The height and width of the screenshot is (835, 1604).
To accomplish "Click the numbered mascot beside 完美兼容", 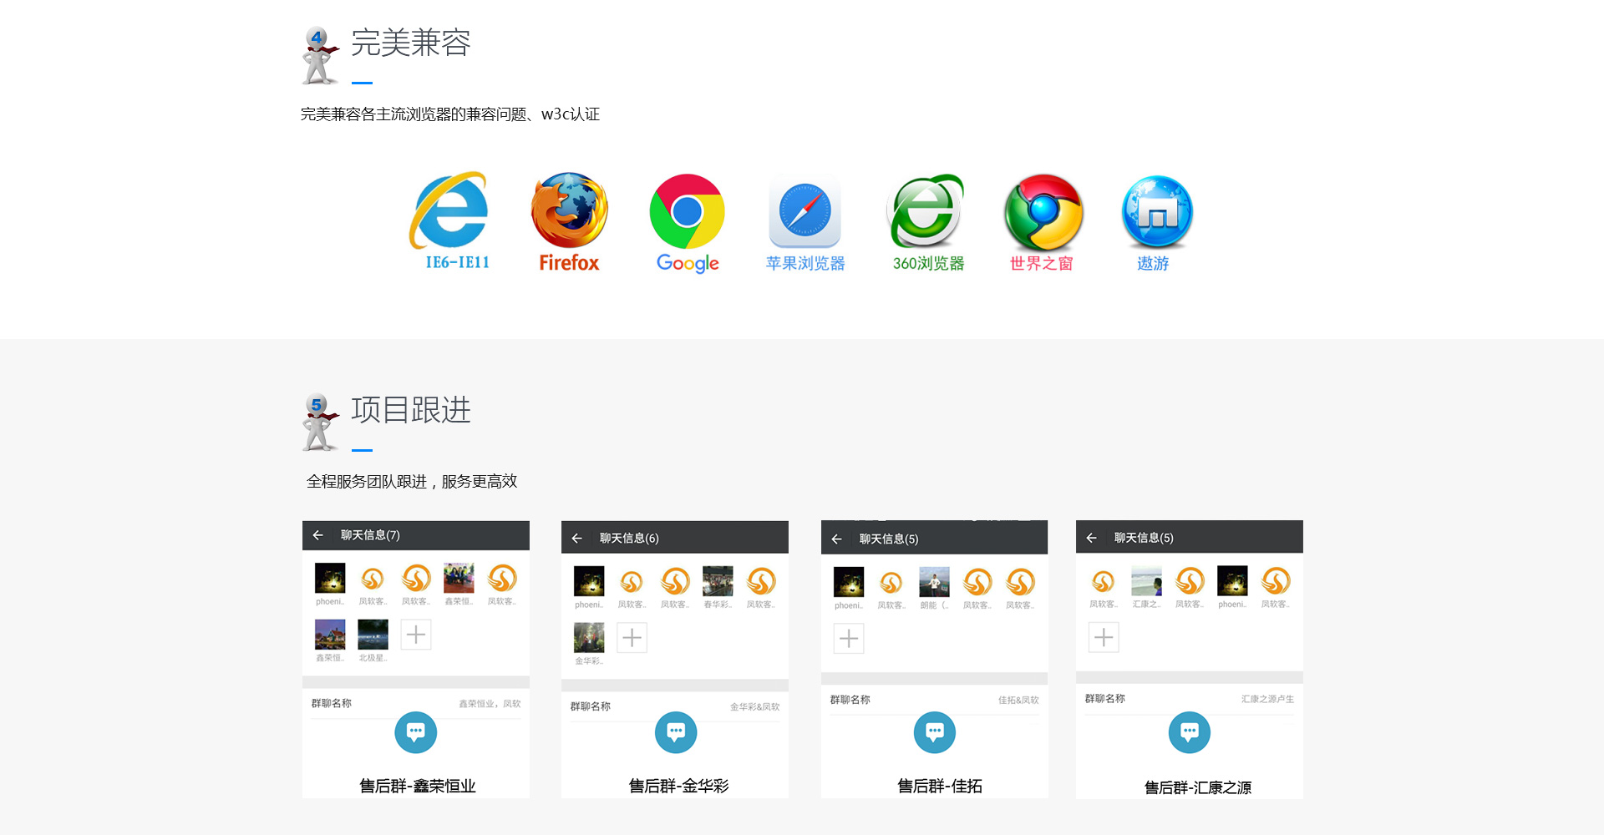I will pyautogui.click(x=318, y=56).
